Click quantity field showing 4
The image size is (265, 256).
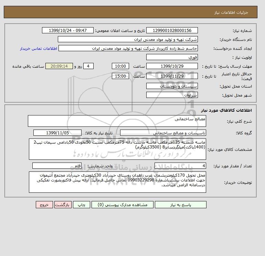tap(180, 166)
